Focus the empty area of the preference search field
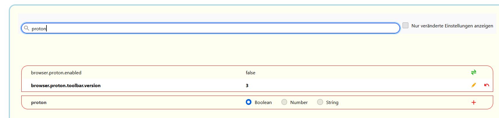This screenshot has width=499, height=118. coord(222,28)
